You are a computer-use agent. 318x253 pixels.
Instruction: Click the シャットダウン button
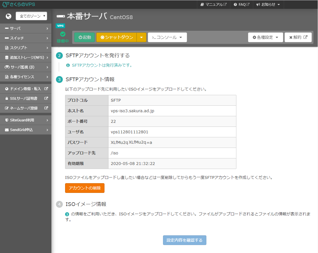(116, 37)
